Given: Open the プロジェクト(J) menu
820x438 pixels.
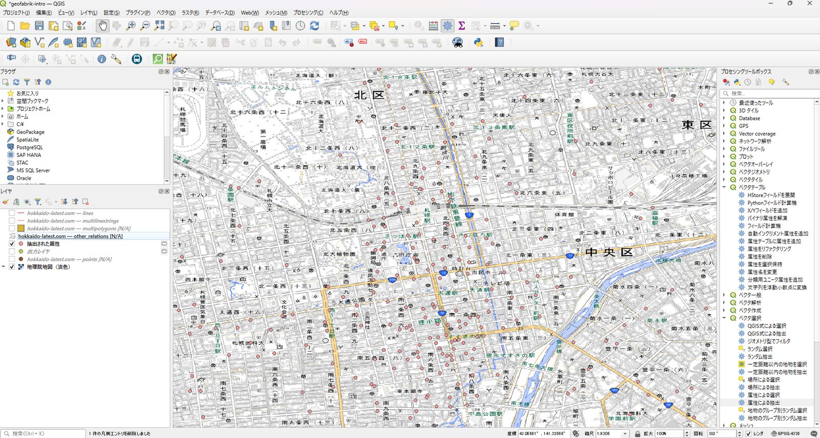Looking at the screenshot, I should tap(16, 12).
